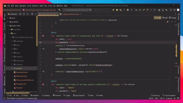Run test gutter icon for credentials was null
The image size is (183, 103).
click(43, 36)
